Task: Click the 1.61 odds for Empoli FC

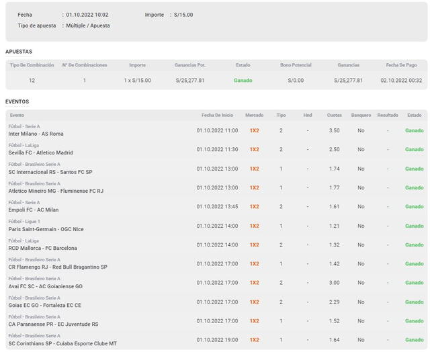Action: 335,206
